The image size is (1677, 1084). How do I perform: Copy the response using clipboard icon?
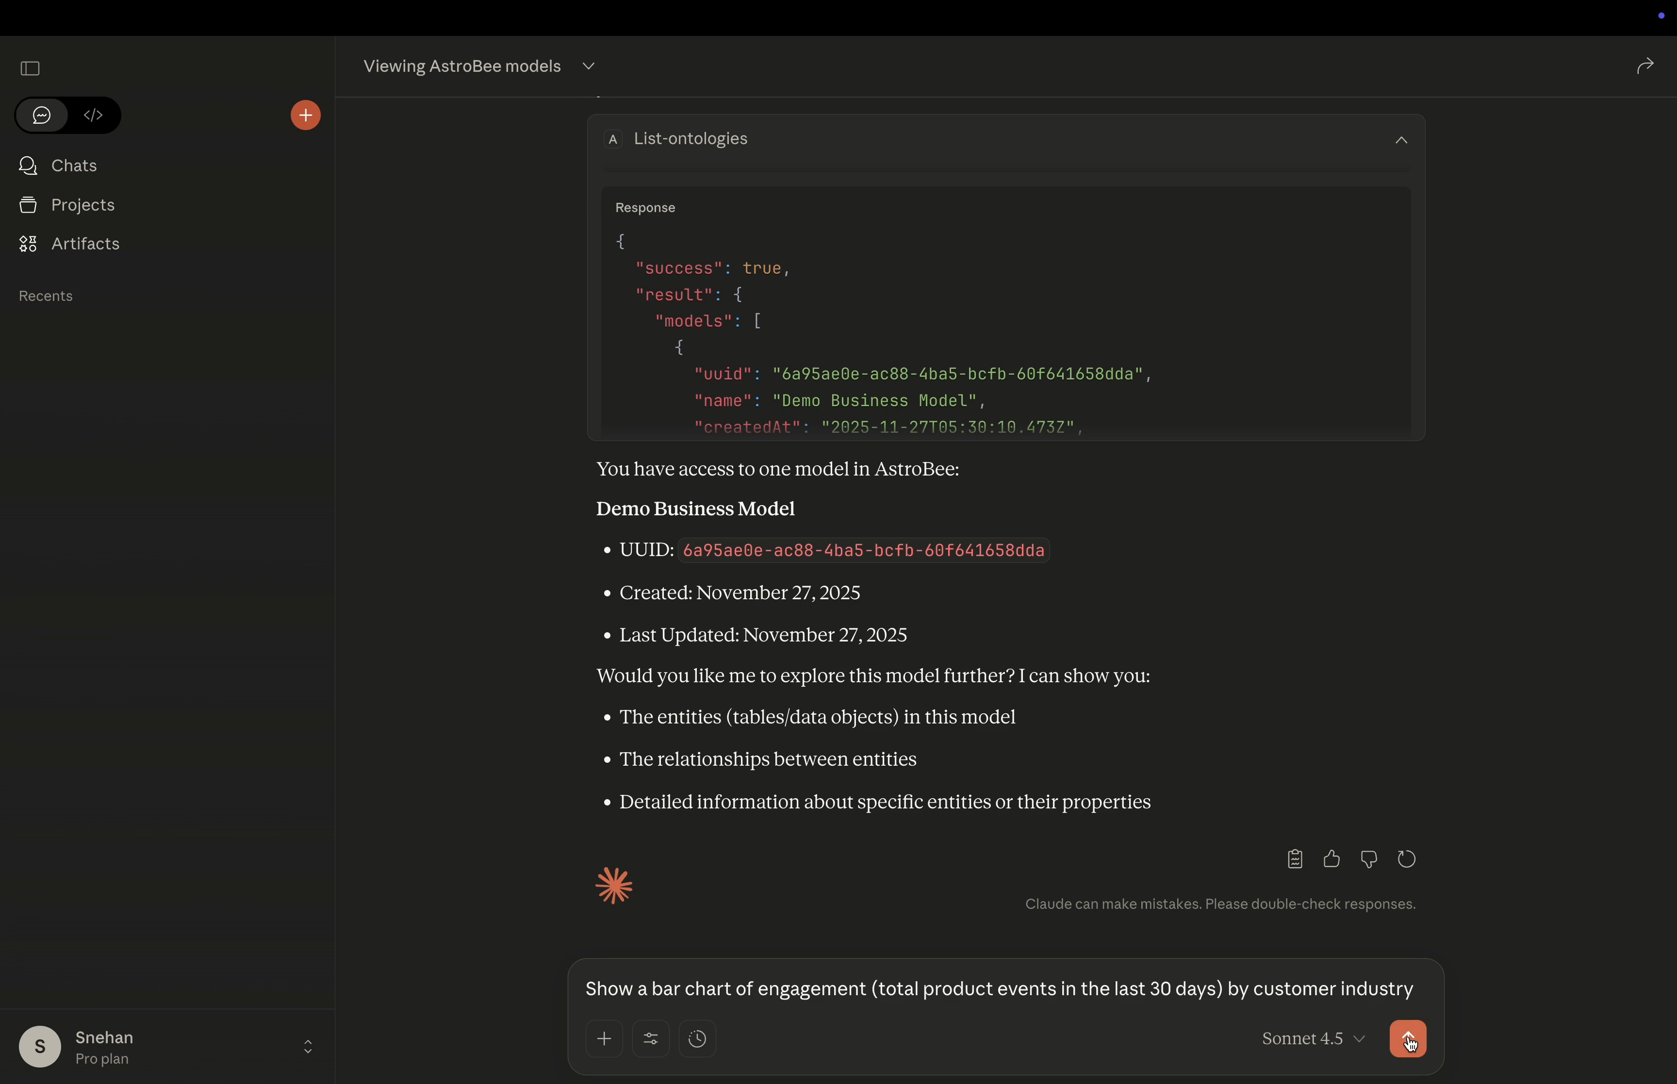1295,859
